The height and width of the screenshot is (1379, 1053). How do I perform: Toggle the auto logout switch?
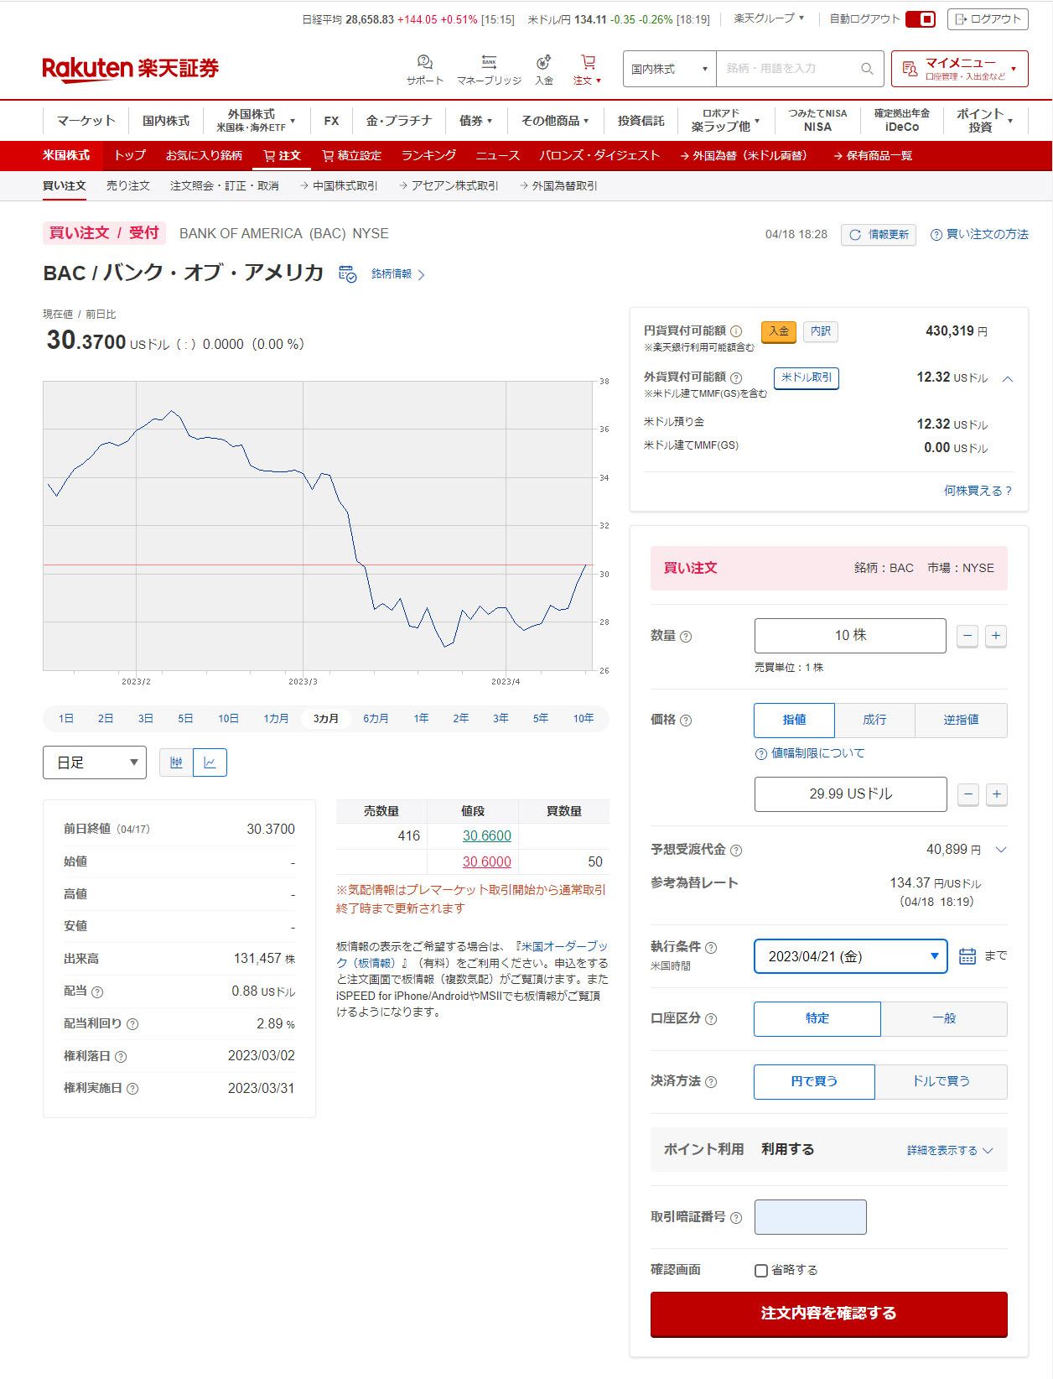point(921,19)
